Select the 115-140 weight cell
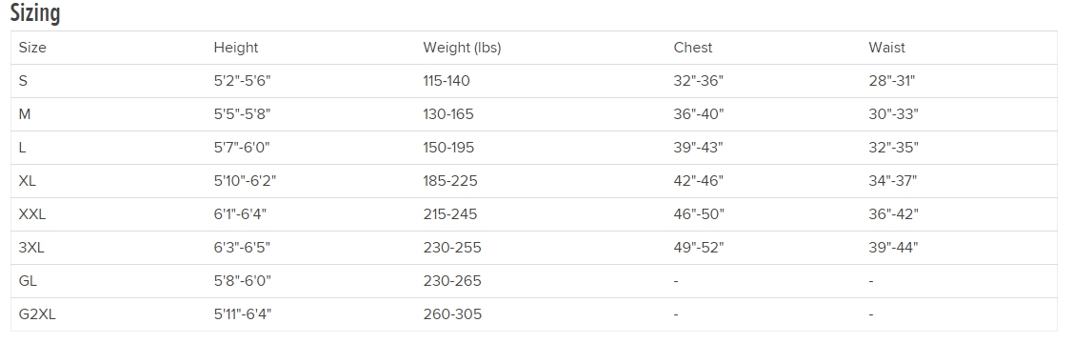Image resolution: width=1073 pixels, height=343 pixels. point(447,82)
